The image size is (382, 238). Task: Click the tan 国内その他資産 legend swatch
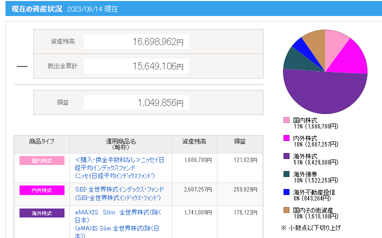[286, 210]
